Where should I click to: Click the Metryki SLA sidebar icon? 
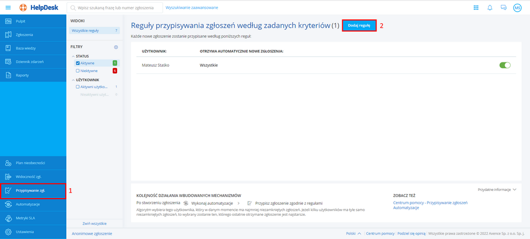click(8, 218)
